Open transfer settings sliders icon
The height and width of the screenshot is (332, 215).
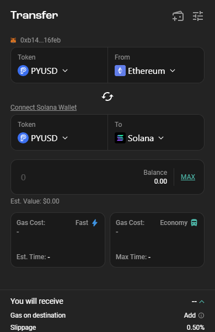pyautogui.click(x=198, y=16)
